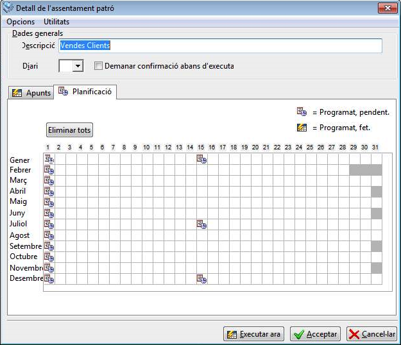The image size is (401, 345).
Task: Click the Juny day 1 scheduled icon
Action: coord(49,214)
